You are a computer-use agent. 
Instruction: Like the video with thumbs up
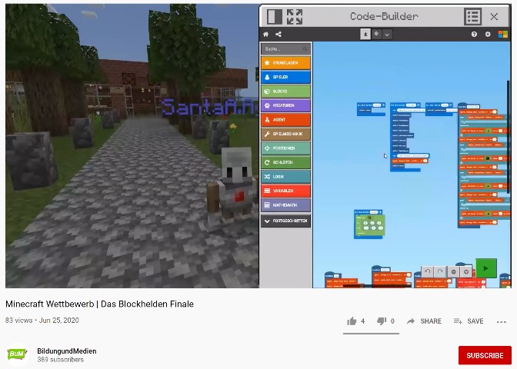pos(352,321)
